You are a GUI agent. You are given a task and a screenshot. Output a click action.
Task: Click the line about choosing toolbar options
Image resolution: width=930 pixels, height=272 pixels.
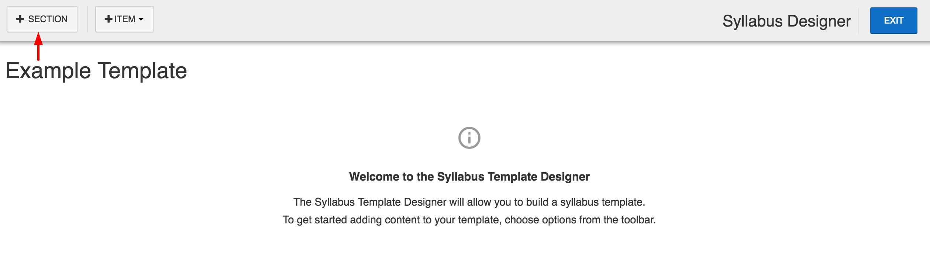469,220
